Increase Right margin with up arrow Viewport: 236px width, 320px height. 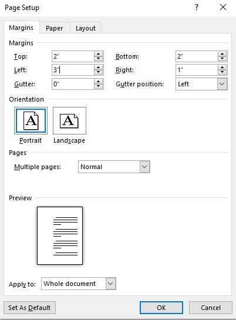[222, 68]
